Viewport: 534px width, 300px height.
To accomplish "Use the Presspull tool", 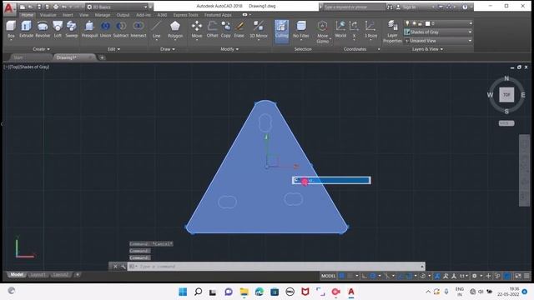I will [89, 29].
